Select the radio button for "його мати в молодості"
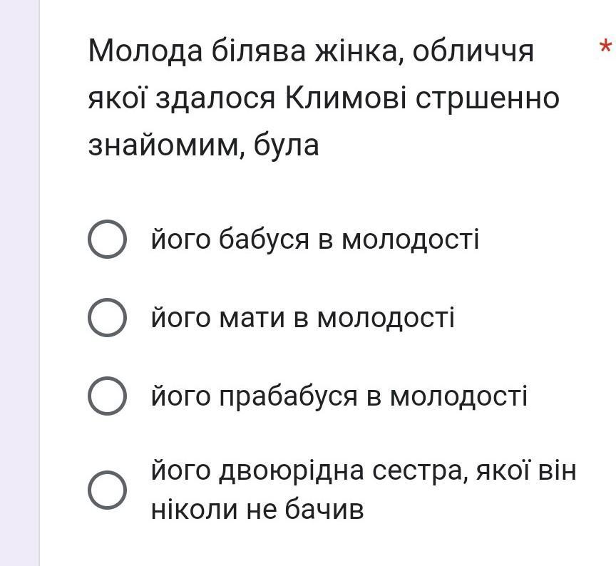The height and width of the screenshot is (566, 616). point(107,317)
